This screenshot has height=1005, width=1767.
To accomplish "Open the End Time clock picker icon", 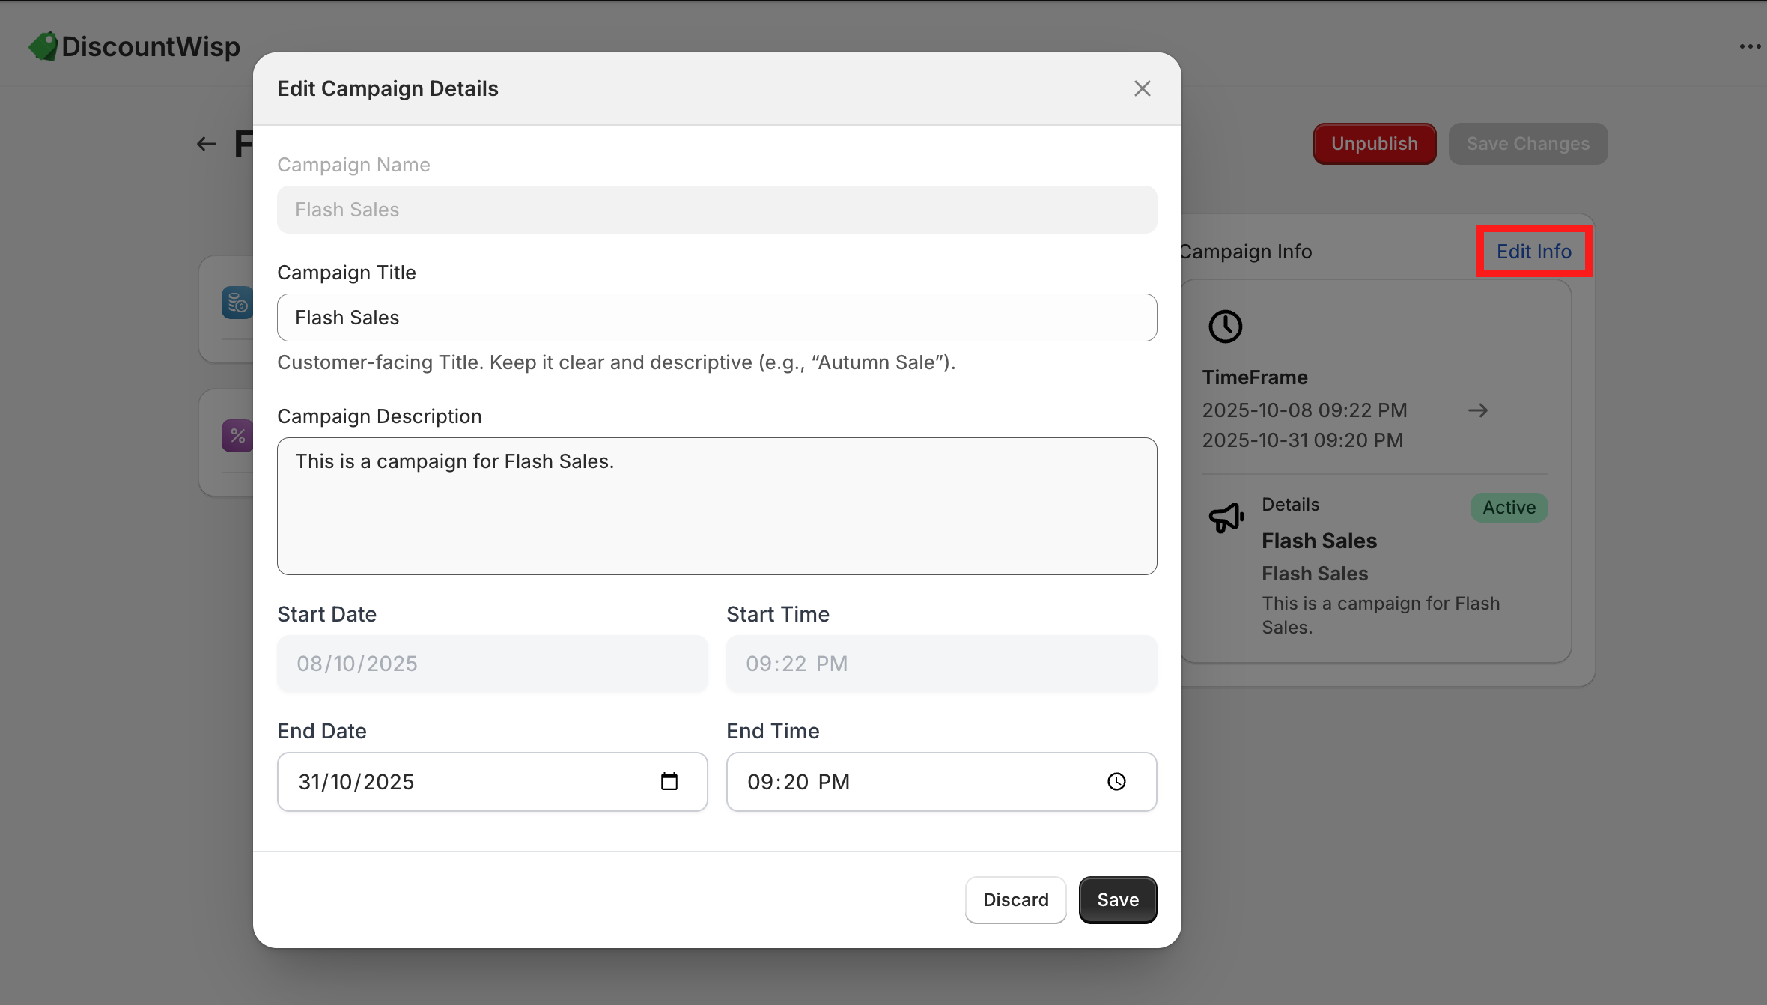I will click(1116, 781).
